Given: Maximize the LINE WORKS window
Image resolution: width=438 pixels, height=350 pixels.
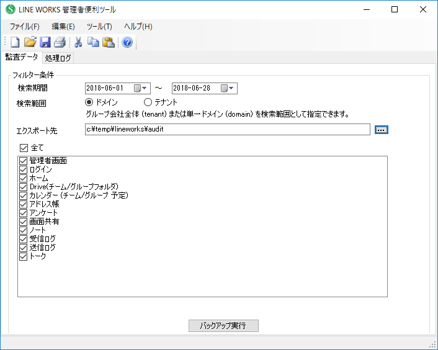Looking at the screenshot, I should 395,9.
